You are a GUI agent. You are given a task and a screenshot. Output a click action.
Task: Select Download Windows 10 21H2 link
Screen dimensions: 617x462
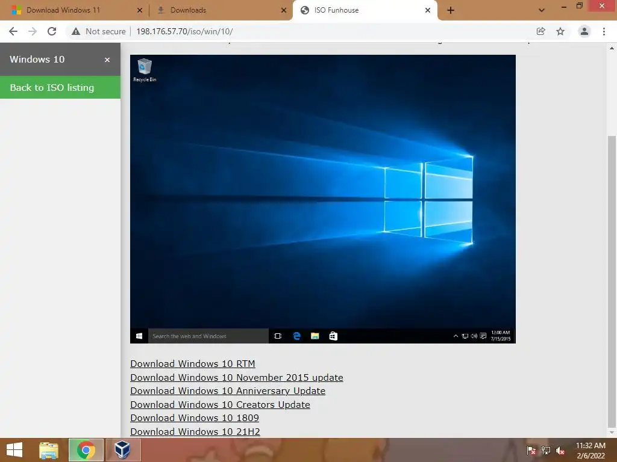pos(195,432)
